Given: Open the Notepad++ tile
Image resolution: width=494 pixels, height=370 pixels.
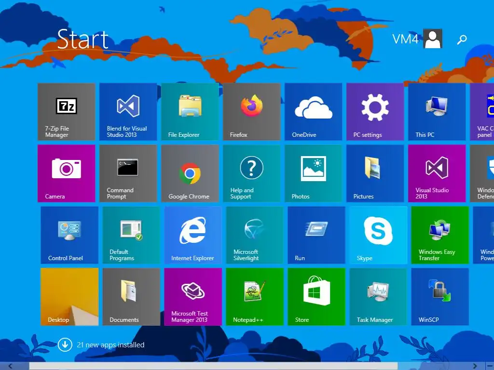Looking at the screenshot, I should (255, 296).
